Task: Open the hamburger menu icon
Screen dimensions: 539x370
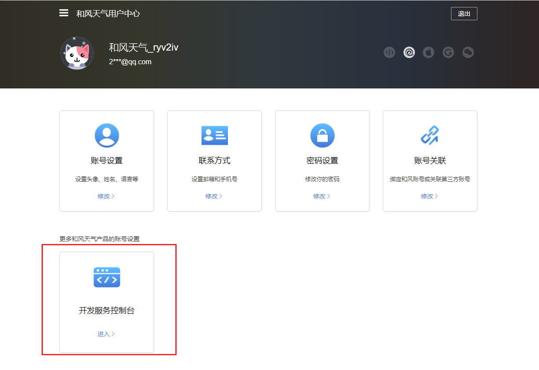Action: pyautogui.click(x=64, y=13)
